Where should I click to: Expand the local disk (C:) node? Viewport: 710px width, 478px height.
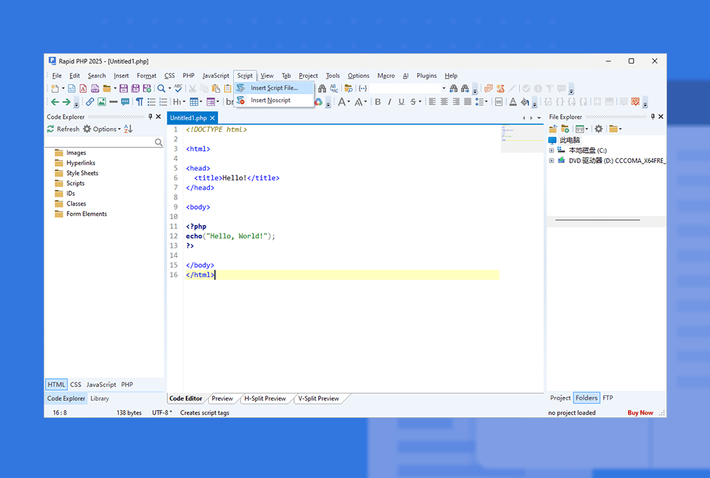tap(551, 150)
